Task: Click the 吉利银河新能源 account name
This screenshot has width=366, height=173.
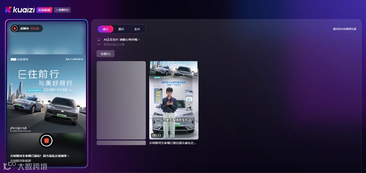Action: pyautogui.click(x=21, y=160)
